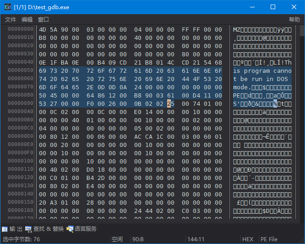305x244 pixels.
Task: Click hex byte 5A in first row
Action: [x=54, y=30]
